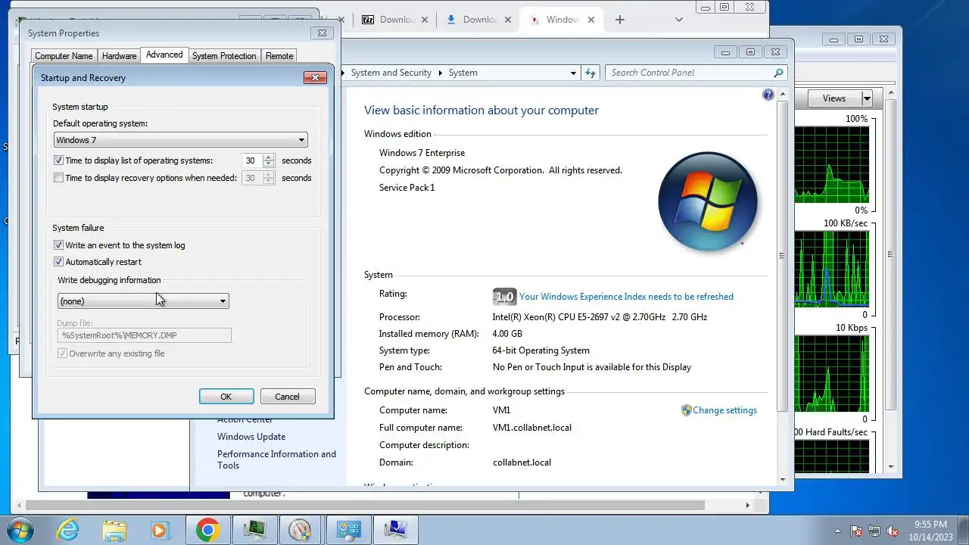Click the Overwrite any existing file checkbox

[63, 353]
